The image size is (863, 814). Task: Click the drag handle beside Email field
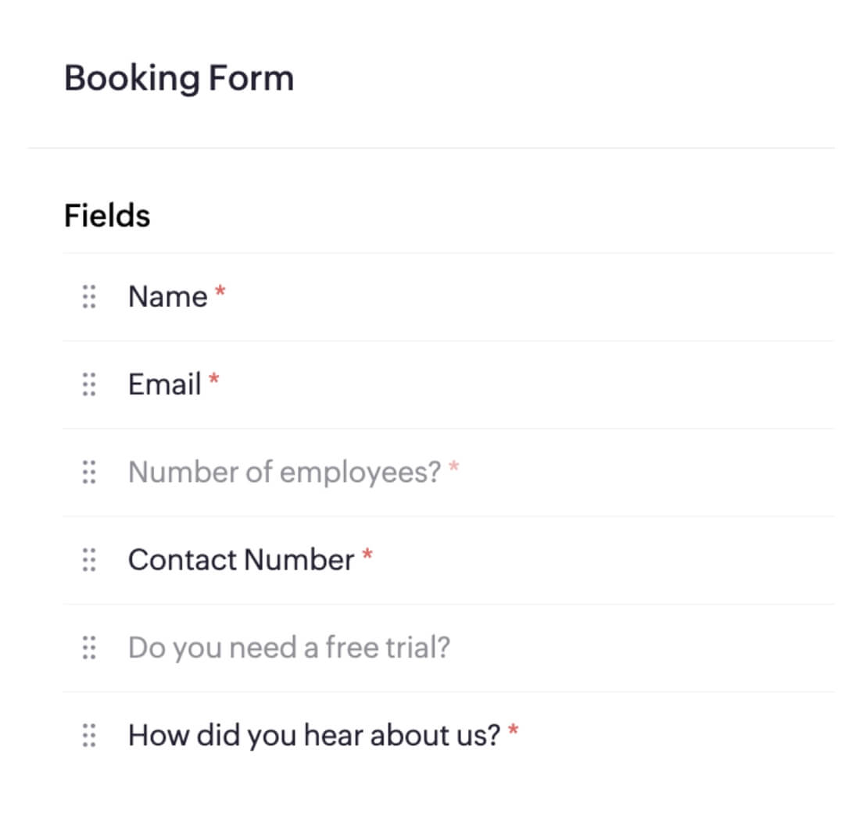(89, 384)
